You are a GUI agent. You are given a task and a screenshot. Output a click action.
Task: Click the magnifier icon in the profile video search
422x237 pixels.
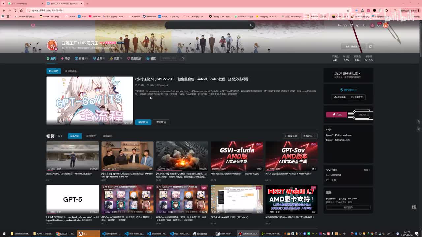[x=183, y=58]
